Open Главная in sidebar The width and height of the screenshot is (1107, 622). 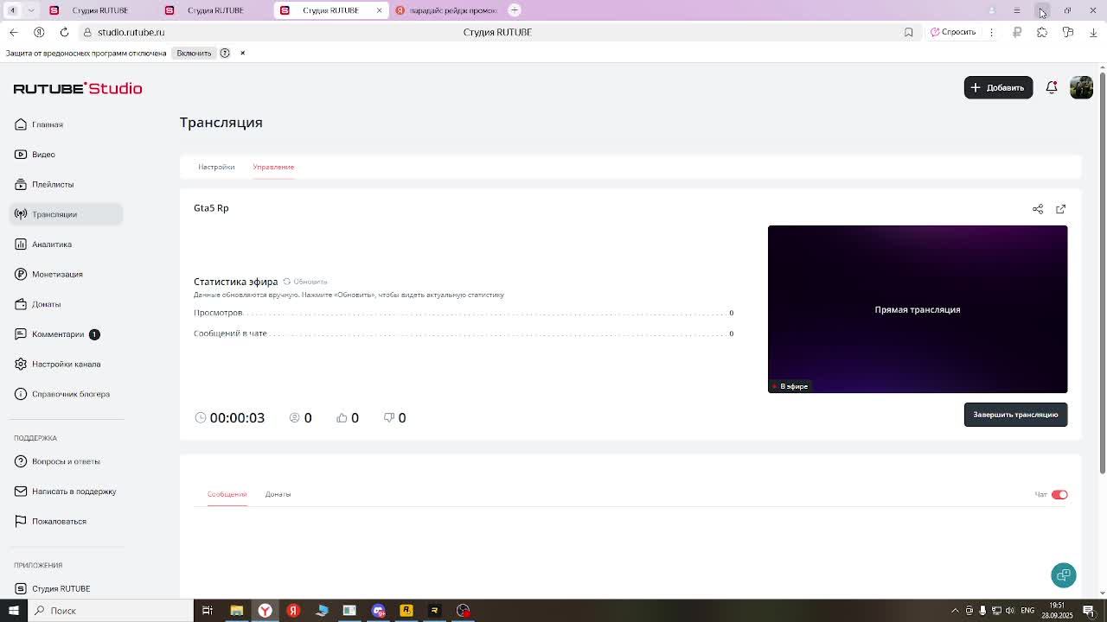click(x=67, y=124)
